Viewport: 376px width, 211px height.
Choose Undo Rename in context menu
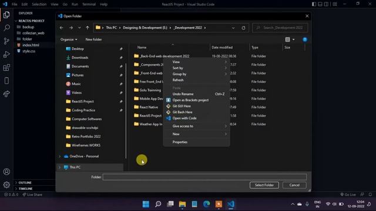pyautogui.click(x=183, y=94)
